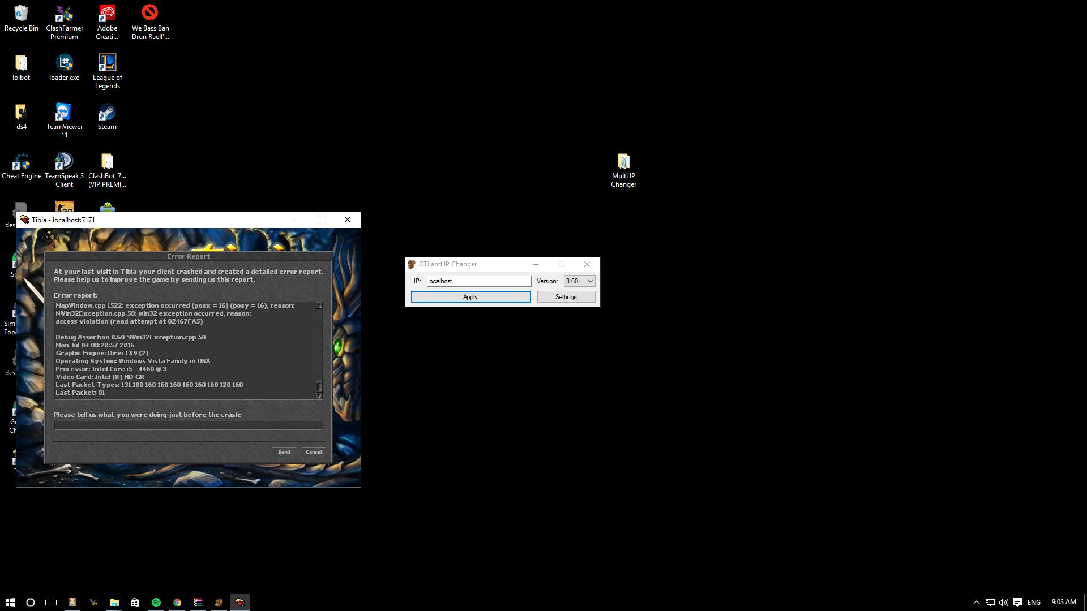Launch Steam from desktop shortcut
Screen dimensions: 1087x611
(x=107, y=117)
